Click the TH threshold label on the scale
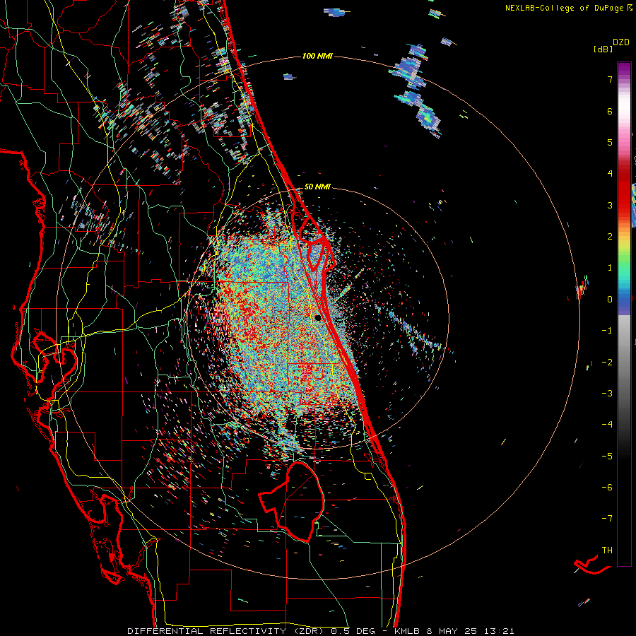The height and width of the screenshot is (636, 636). [x=607, y=550]
